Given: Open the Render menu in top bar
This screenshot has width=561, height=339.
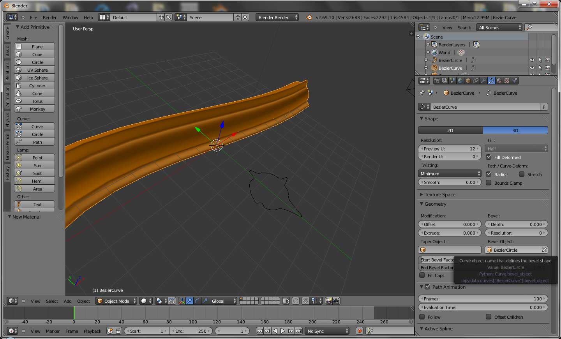Looking at the screenshot, I should coord(49,17).
